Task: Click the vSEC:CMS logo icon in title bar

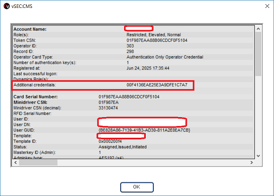Action: click(6, 6)
